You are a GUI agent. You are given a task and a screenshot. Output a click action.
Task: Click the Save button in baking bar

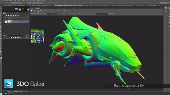tap(110, 14)
